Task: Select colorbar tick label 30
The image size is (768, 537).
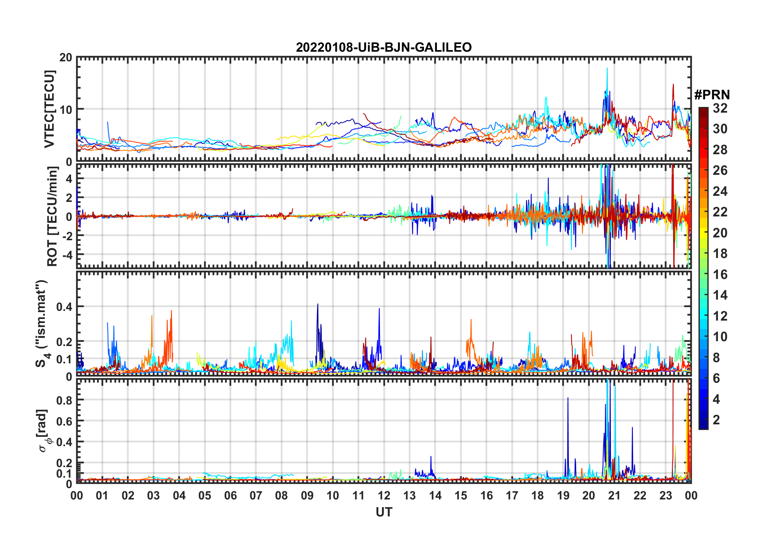Action: pos(720,129)
